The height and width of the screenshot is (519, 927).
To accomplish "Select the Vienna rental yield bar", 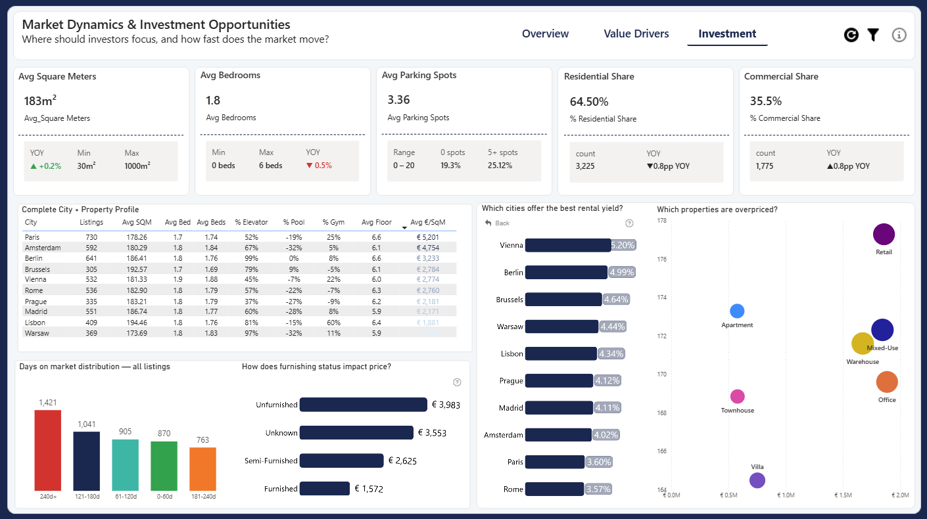I will pyautogui.click(x=568, y=245).
